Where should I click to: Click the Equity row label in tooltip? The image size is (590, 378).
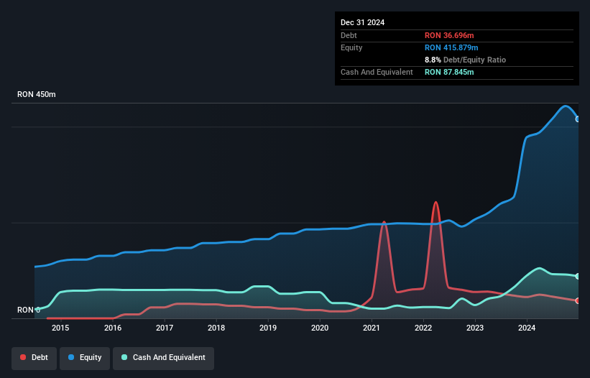point(351,47)
